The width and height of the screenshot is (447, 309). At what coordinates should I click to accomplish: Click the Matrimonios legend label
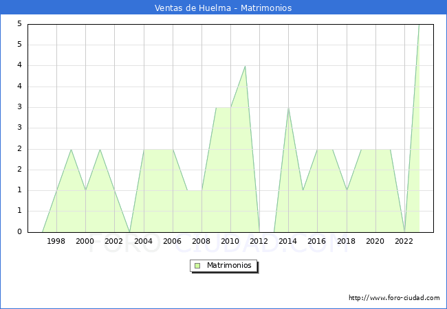tap(229, 266)
